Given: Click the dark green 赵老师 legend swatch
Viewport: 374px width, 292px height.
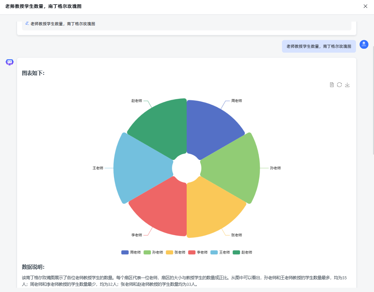Looking at the screenshot, I should (x=236, y=252).
